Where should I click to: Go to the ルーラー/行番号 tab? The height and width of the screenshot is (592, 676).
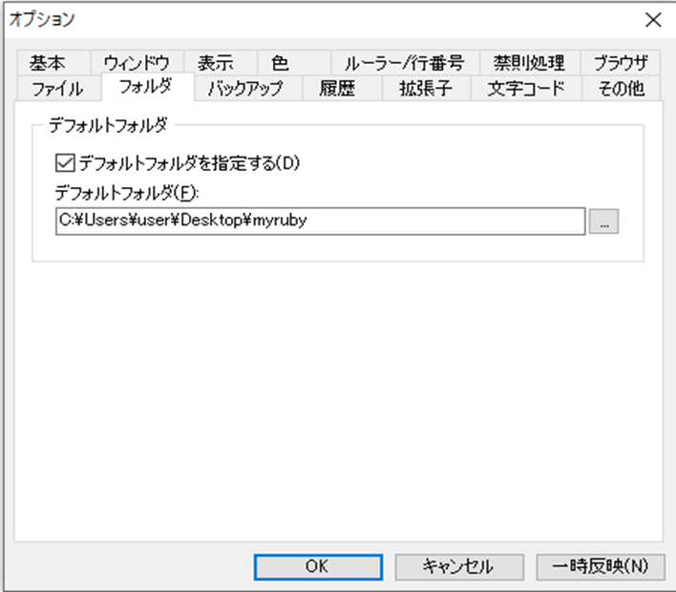coord(404,64)
